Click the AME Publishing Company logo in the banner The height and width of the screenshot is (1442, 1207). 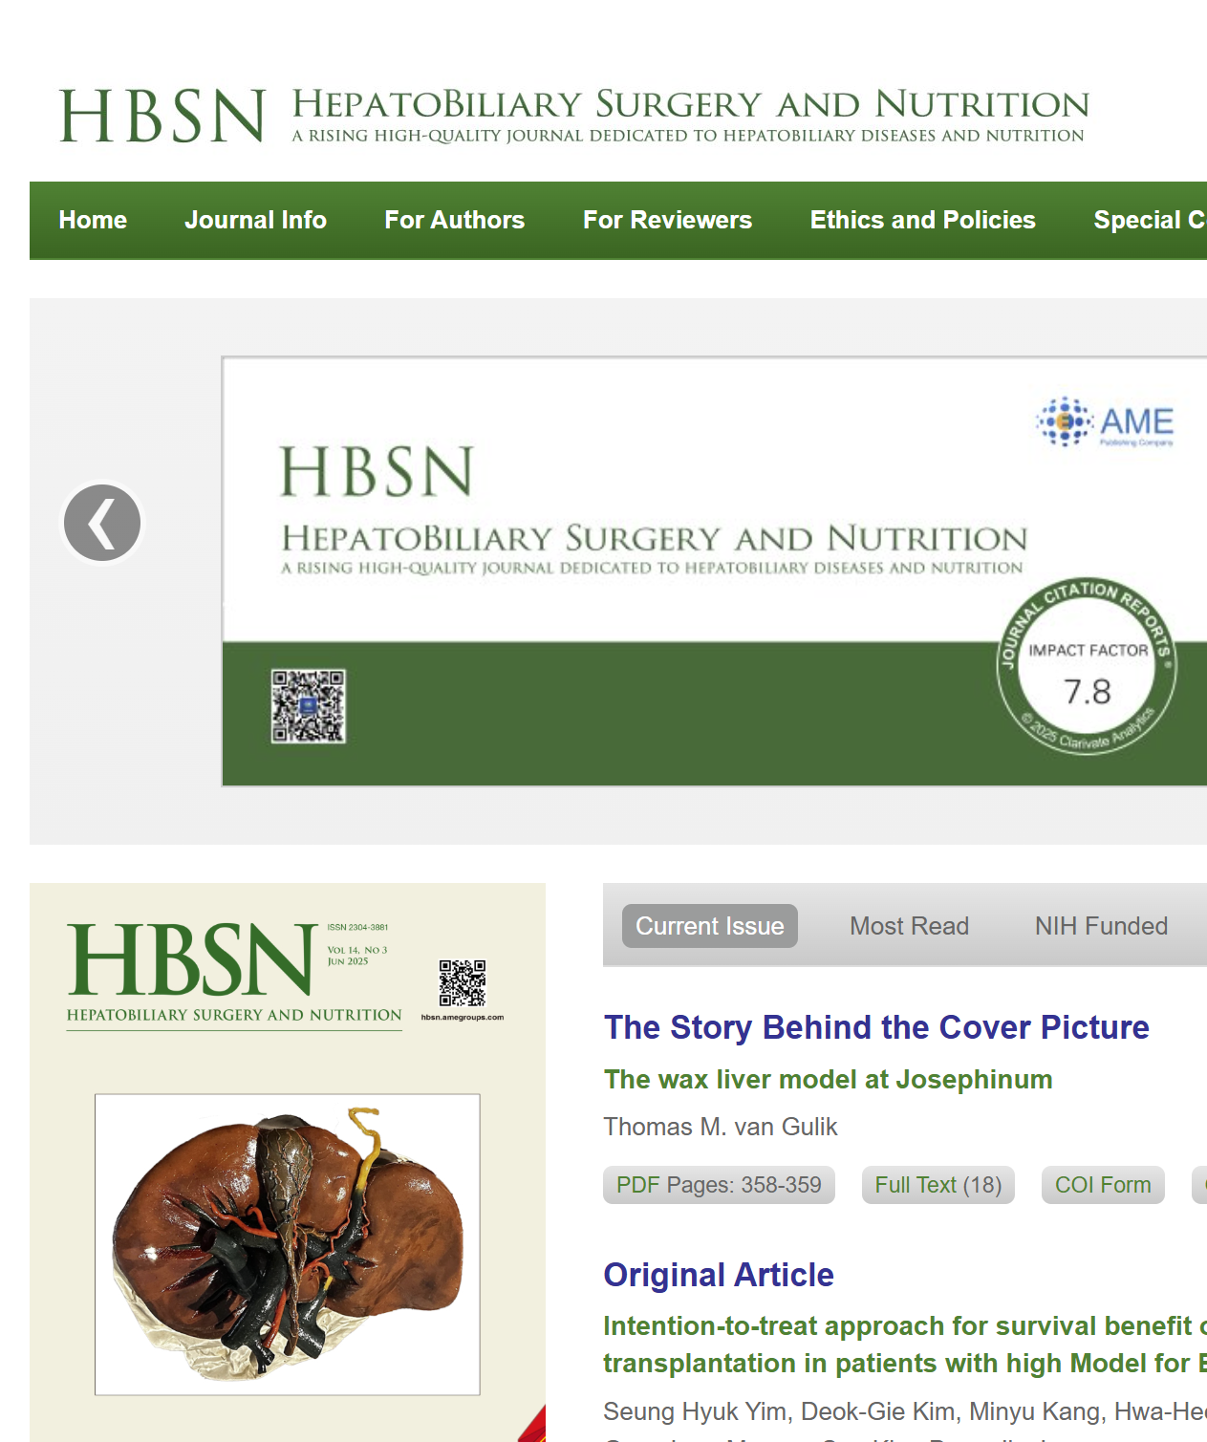coord(1106,422)
